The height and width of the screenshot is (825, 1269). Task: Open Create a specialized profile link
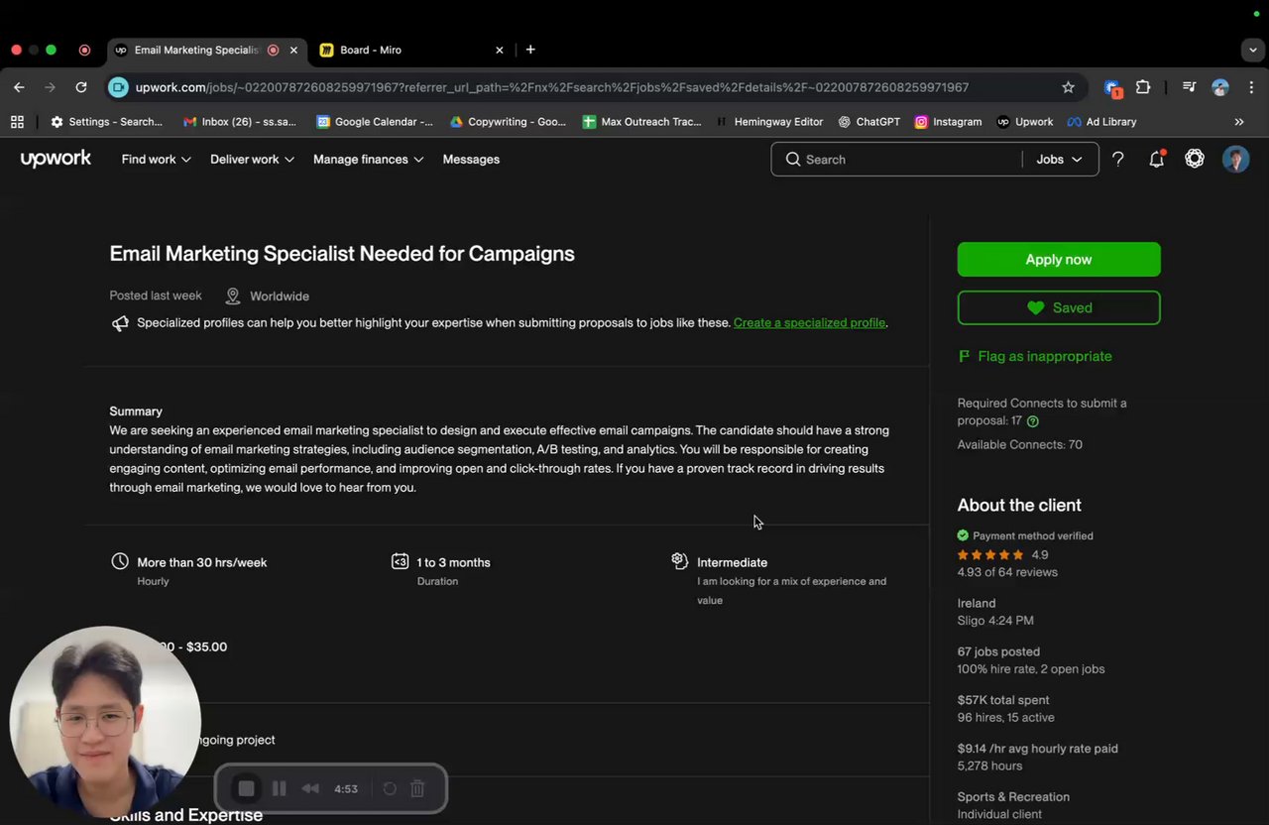[809, 322]
